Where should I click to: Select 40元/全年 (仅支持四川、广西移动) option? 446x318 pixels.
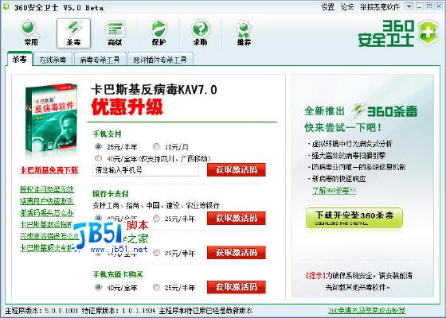pyautogui.click(x=98, y=158)
